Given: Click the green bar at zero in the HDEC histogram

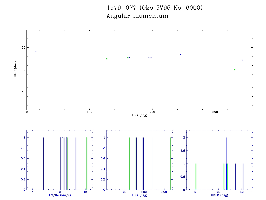Looking at the screenshot, I should 196,177.
